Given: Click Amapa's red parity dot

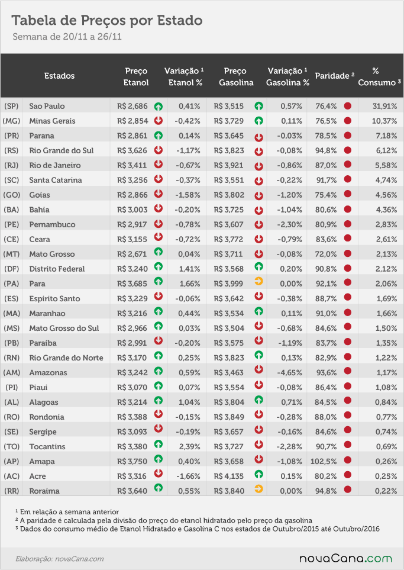Looking at the screenshot, I should pyautogui.click(x=348, y=459).
